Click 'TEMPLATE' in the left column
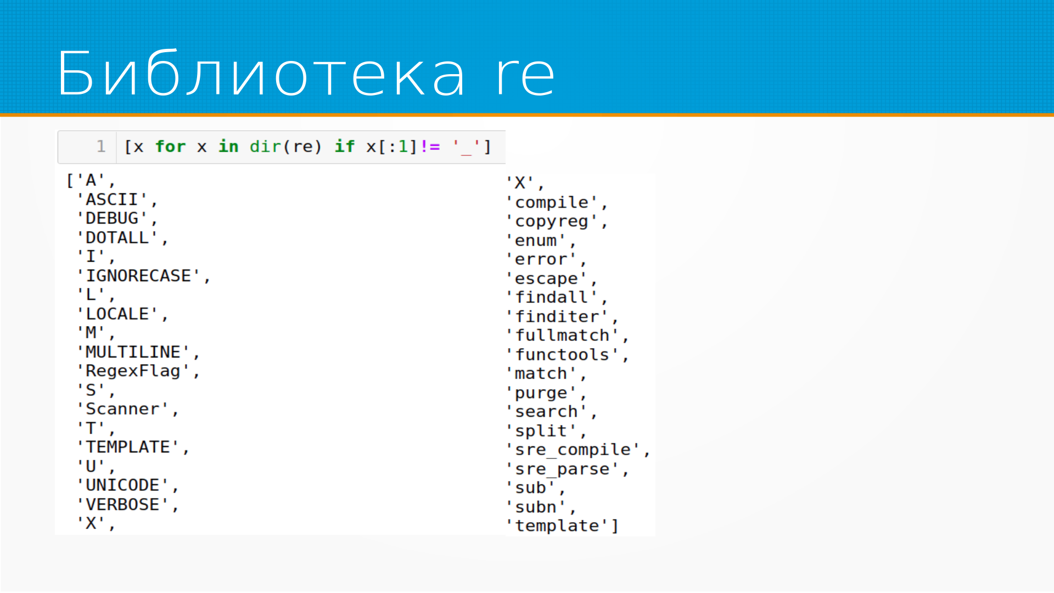This screenshot has width=1054, height=593. click(x=128, y=447)
